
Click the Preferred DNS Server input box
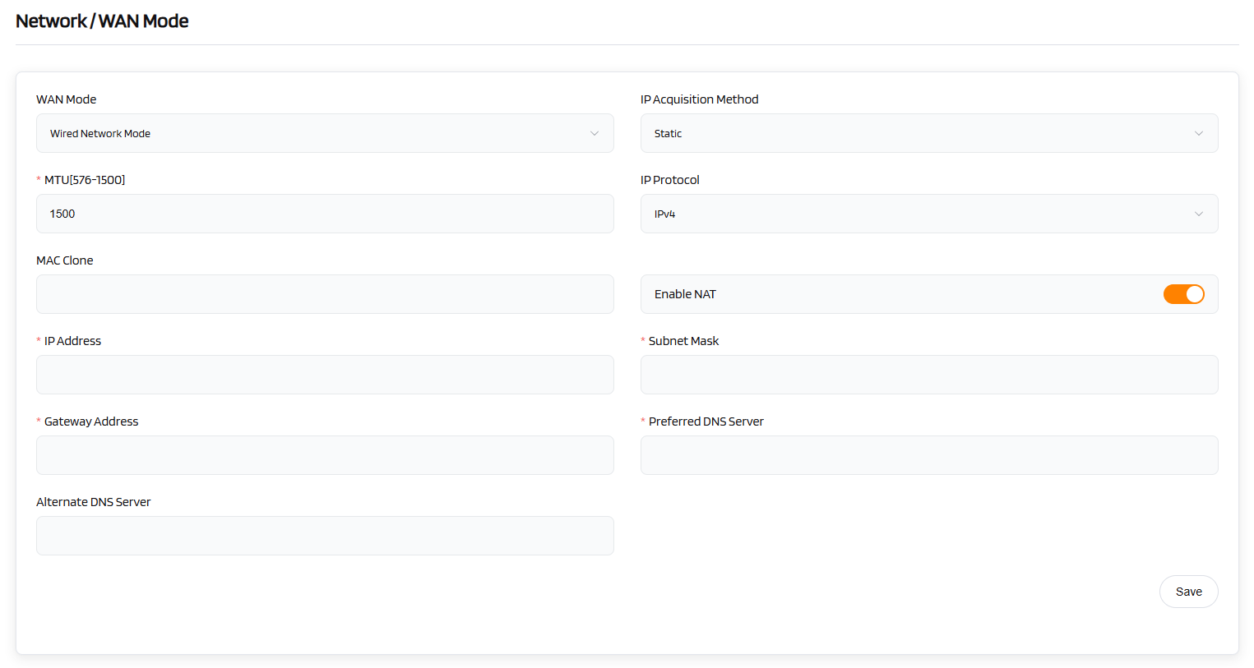point(929,455)
